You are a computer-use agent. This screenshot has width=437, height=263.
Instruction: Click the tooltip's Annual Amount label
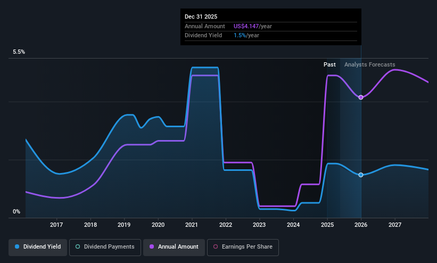coord(205,26)
